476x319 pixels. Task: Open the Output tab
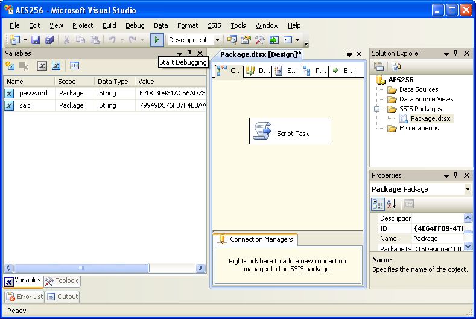click(x=63, y=297)
